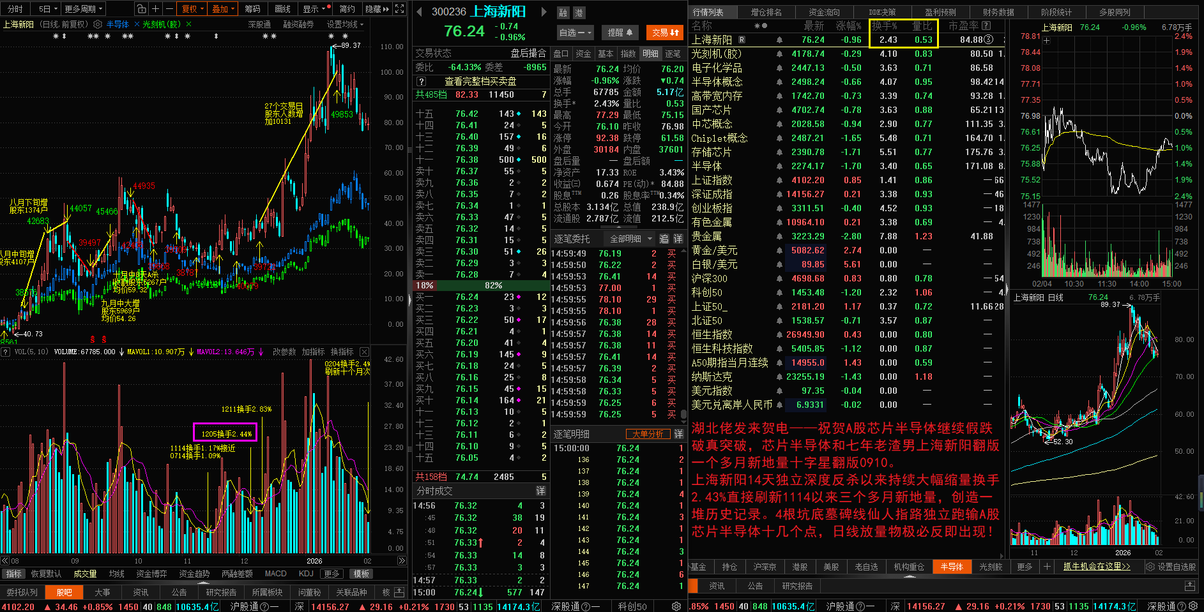The image size is (1204, 612).
Task: Click the 港 Hong Kong connect badge
Action: 579,13
